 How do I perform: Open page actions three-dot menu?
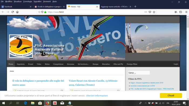(x=146, y=12)
